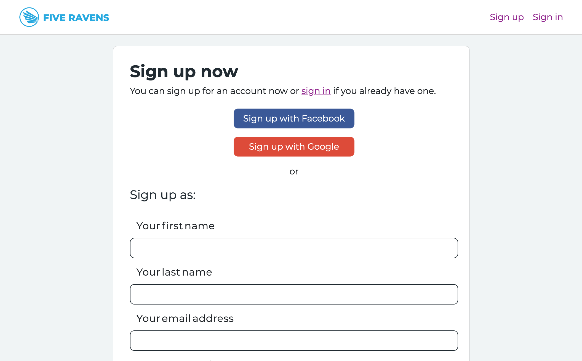582x361 pixels.
Task: Click the Five Ravens wing logo icon
Action: [29, 17]
